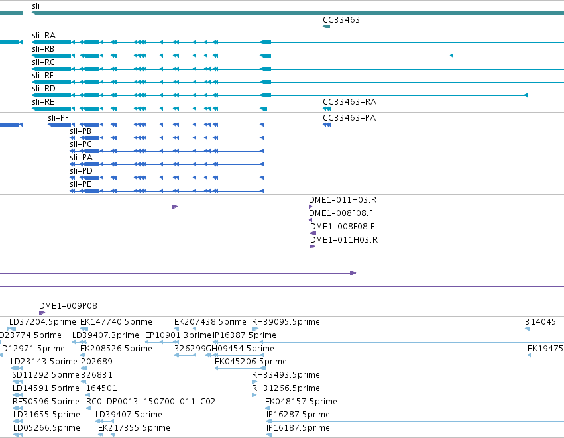Click the CG33463 gene arrow glyph
Image resolution: width=564 pixels, height=438 pixels.
[x=326, y=27]
